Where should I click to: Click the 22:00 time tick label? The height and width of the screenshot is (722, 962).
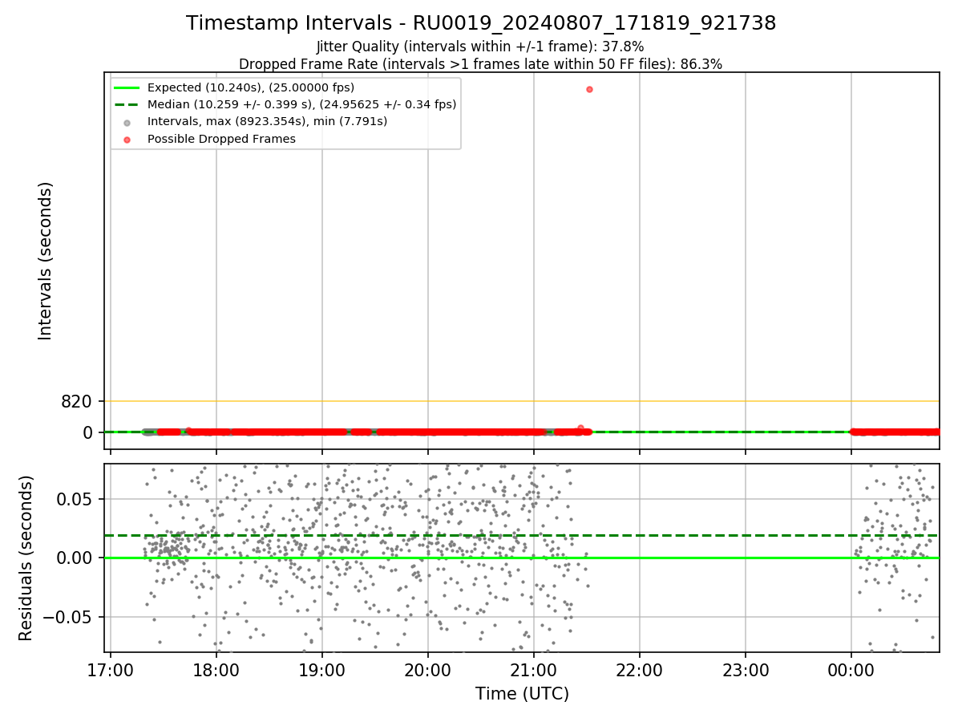pos(640,670)
